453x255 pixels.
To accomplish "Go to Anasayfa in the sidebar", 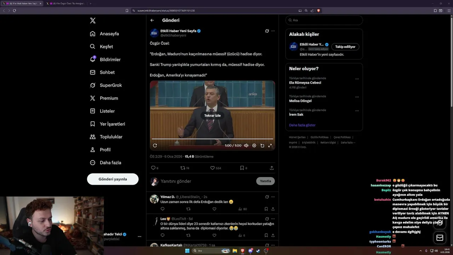I will click(104, 34).
